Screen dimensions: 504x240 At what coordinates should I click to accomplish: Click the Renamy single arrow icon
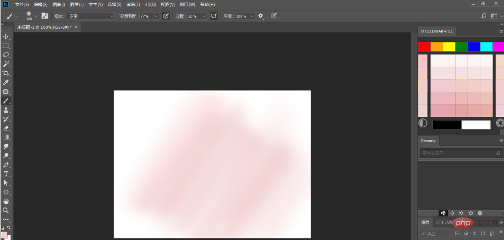452,213
